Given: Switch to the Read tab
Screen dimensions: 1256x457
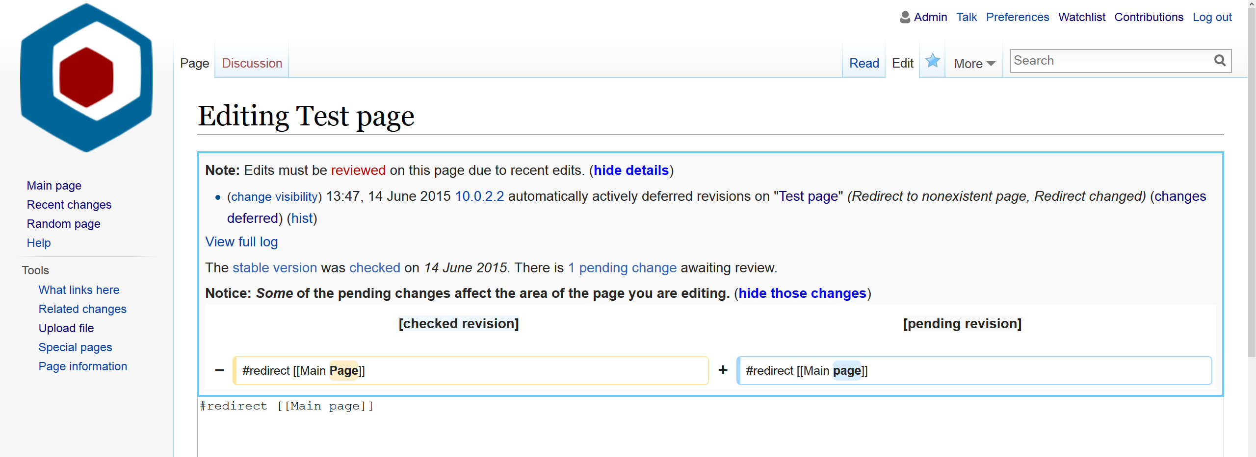Looking at the screenshot, I should pos(863,63).
